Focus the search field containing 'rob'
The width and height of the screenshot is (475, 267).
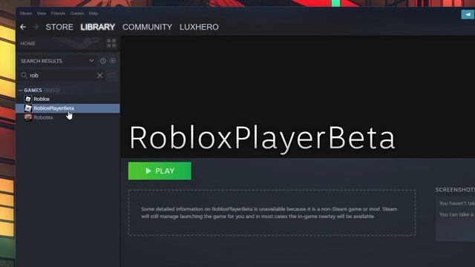62,76
